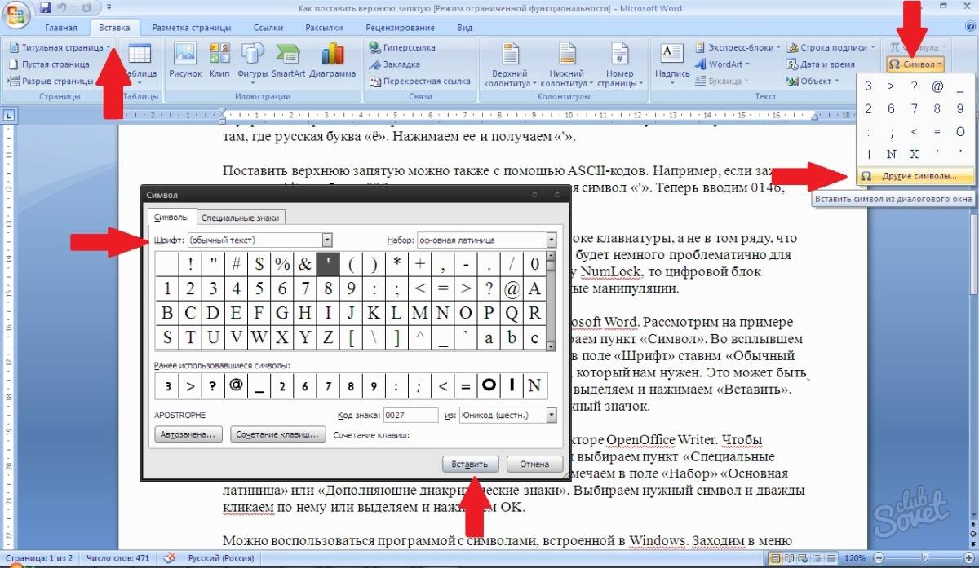This screenshot has height=568, width=979.
Task: Select the @ character in symbol grid
Action: click(x=512, y=288)
